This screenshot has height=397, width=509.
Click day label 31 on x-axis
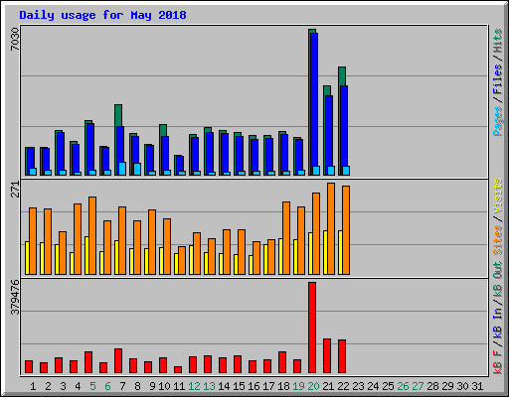click(x=477, y=386)
